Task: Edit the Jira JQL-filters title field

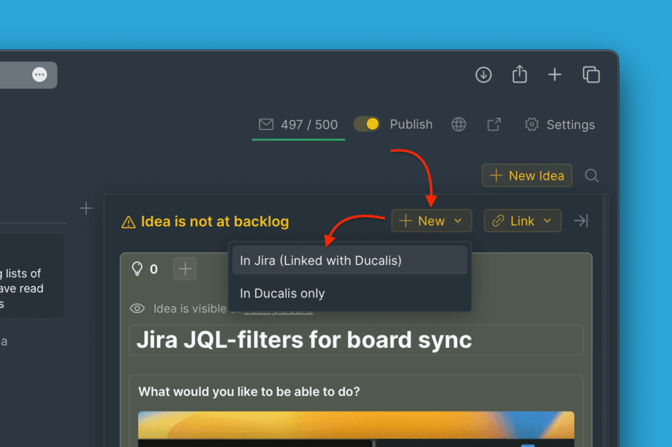Action: (x=356, y=340)
